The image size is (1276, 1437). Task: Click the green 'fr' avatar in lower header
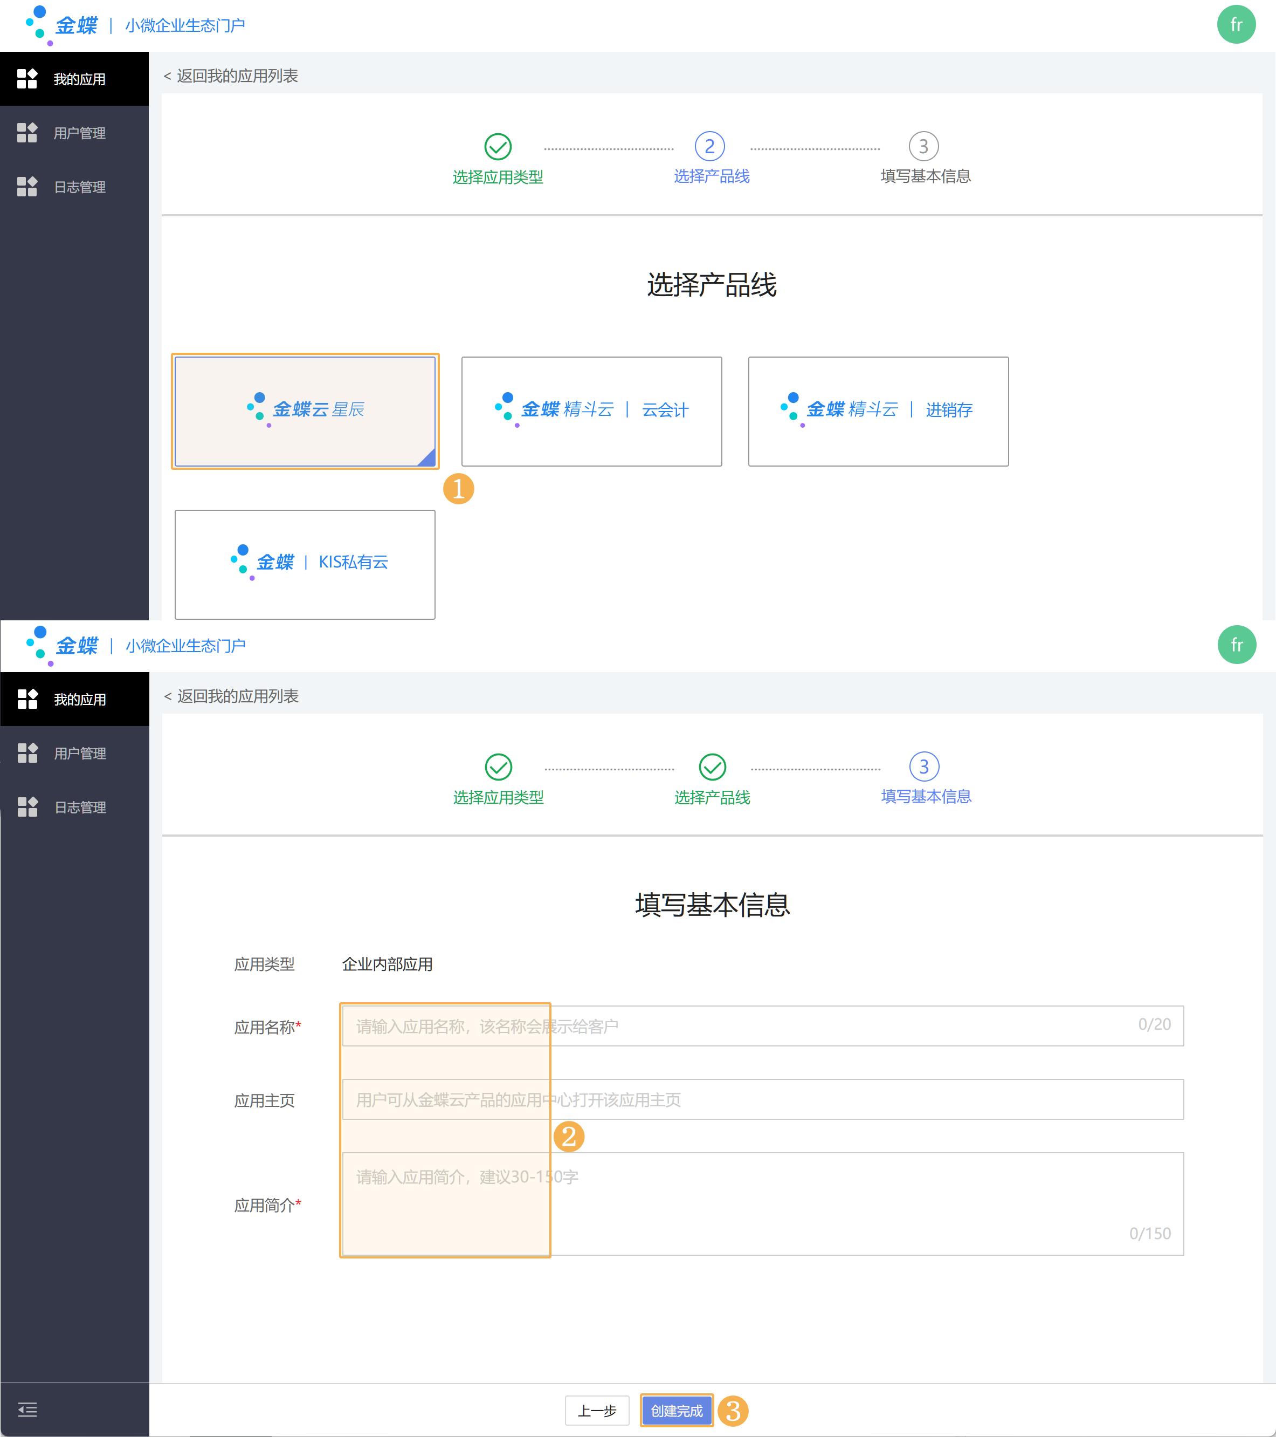coord(1236,645)
